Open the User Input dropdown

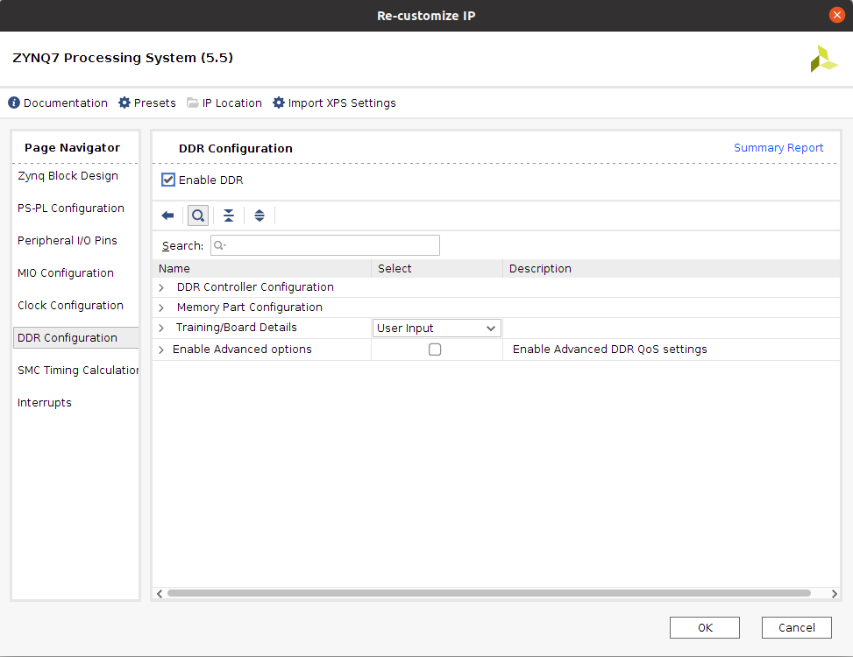point(437,328)
